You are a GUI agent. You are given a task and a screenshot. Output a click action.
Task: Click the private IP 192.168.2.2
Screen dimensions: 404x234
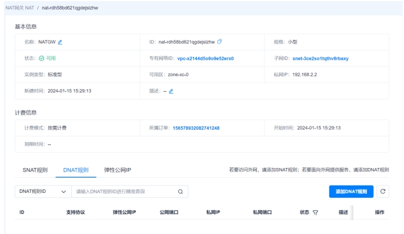(304, 75)
